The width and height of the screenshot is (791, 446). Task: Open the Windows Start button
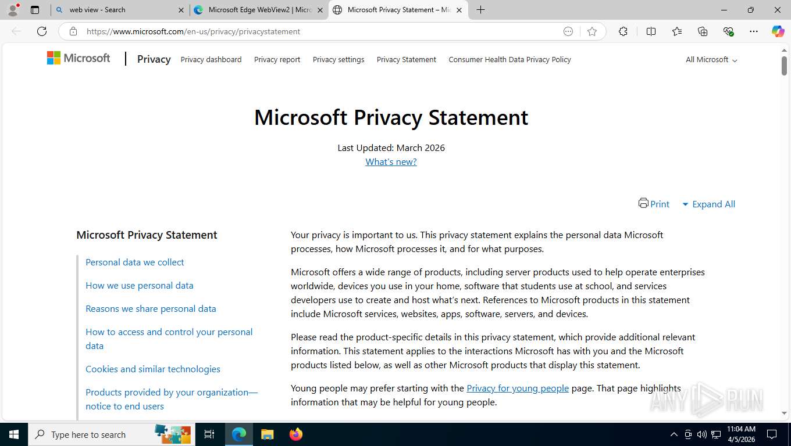pos(13,434)
